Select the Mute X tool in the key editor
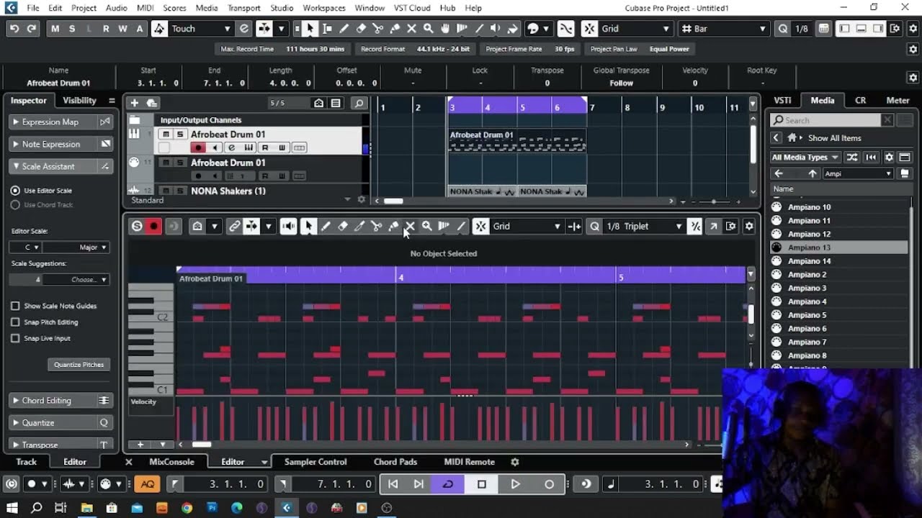The height and width of the screenshot is (518, 922). click(410, 226)
